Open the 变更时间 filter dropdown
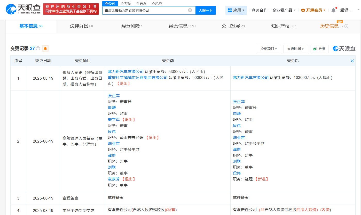This screenshot has height=215, width=361. point(296,49)
